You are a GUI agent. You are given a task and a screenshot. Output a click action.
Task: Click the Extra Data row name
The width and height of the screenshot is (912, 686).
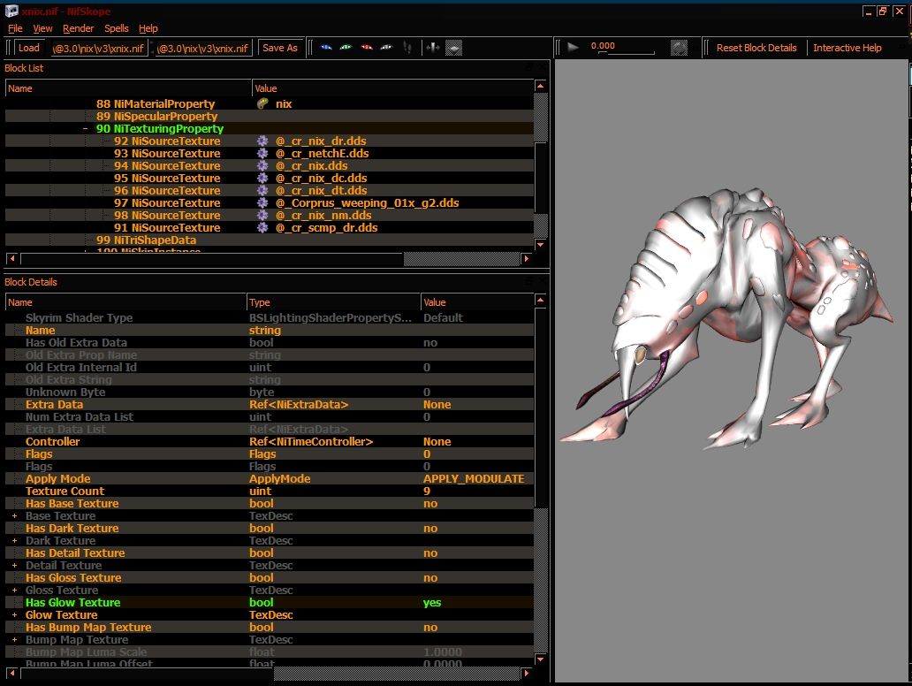click(x=54, y=404)
